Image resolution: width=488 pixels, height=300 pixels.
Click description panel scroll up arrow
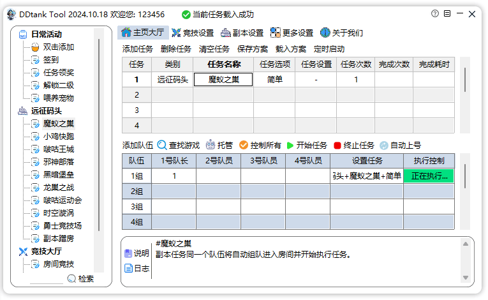[x=466, y=244]
